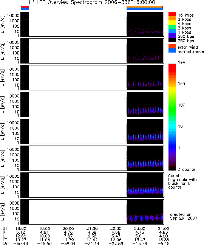Select the 20:00 time tick label
Image resolution: width=204 pixels, height=245 pixels.
pyautogui.click(x=68, y=229)
